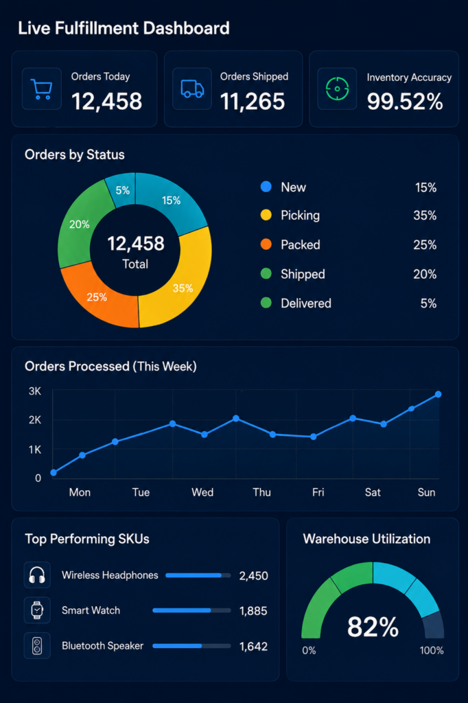Click the Smart Watch SKU name
The height and width of the screenshot is (703, 468).
click(91, 610)
